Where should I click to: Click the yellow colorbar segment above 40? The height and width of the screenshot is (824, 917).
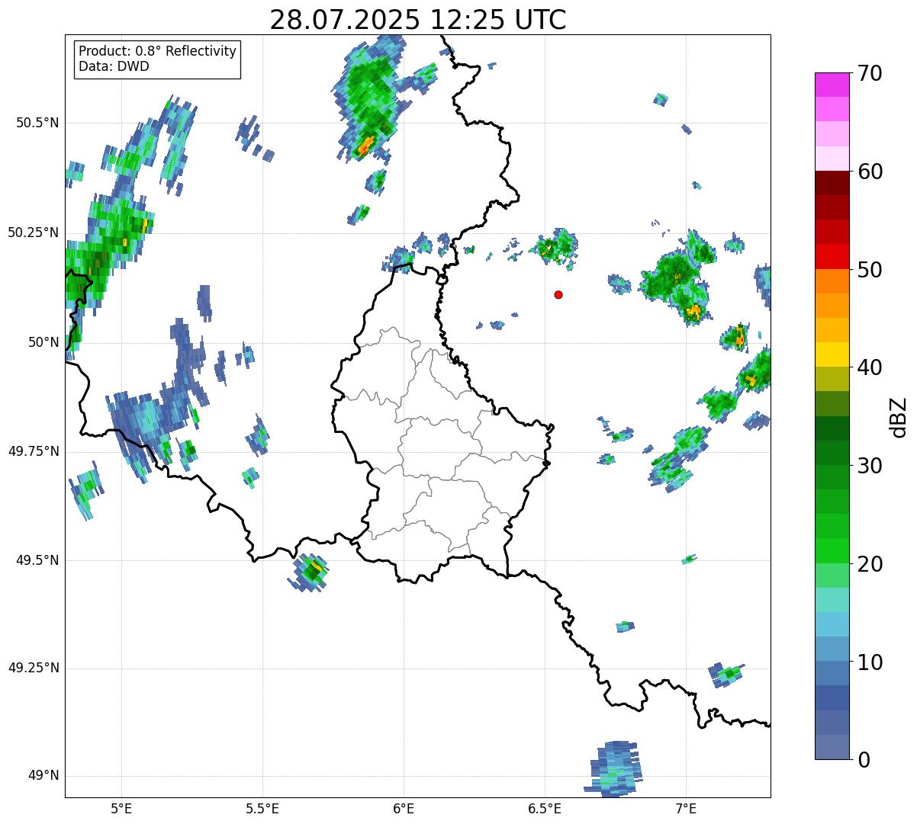click(831, 354)
